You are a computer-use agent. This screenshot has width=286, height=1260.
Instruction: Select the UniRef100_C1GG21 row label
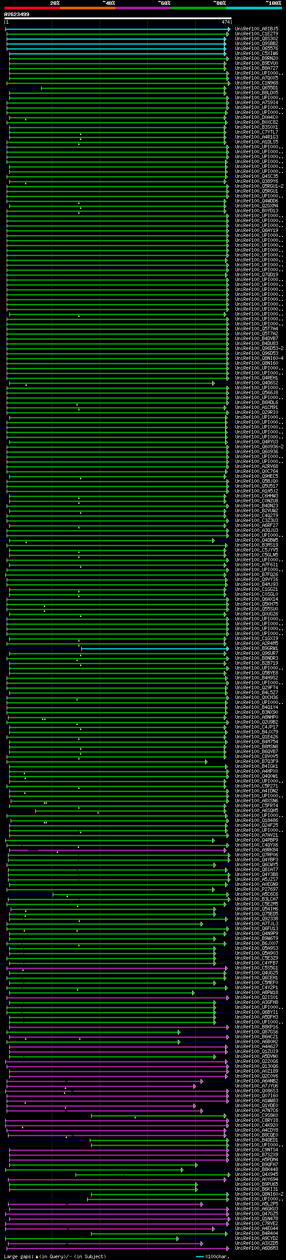257,590
